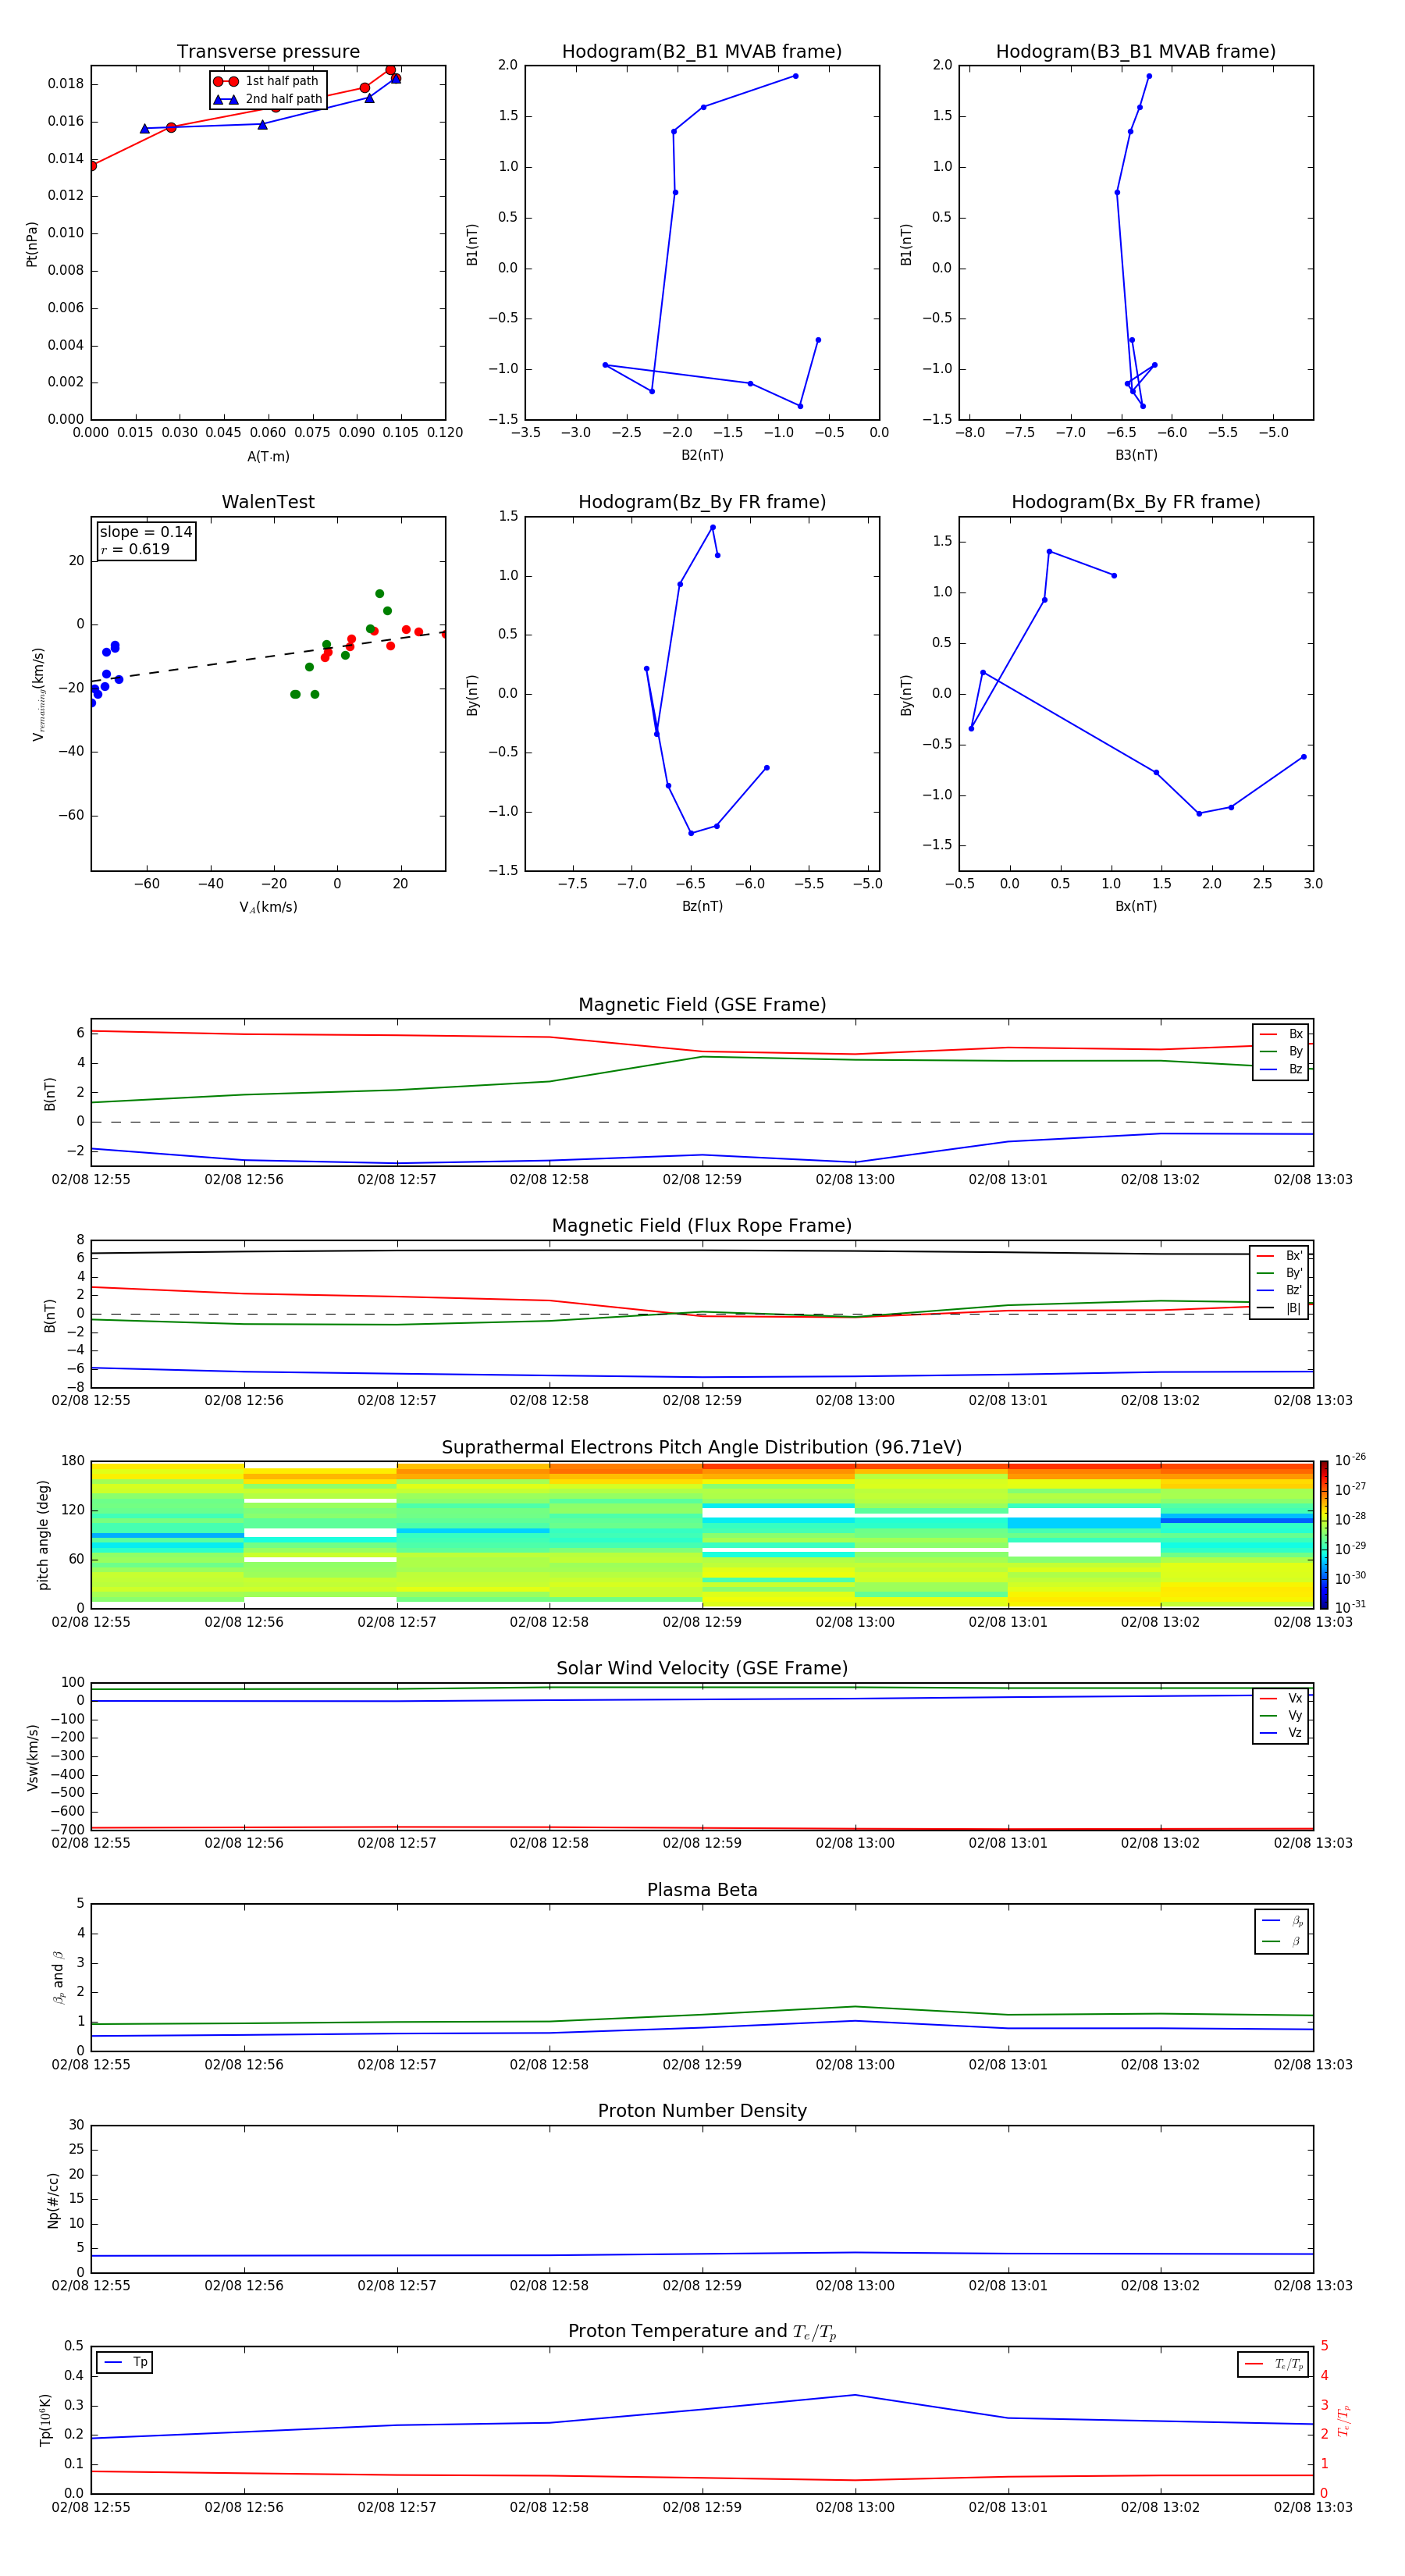Click By(nT) label of Bx_By hodogram
Screen dimensions: 1405x2576
point(906,694)
